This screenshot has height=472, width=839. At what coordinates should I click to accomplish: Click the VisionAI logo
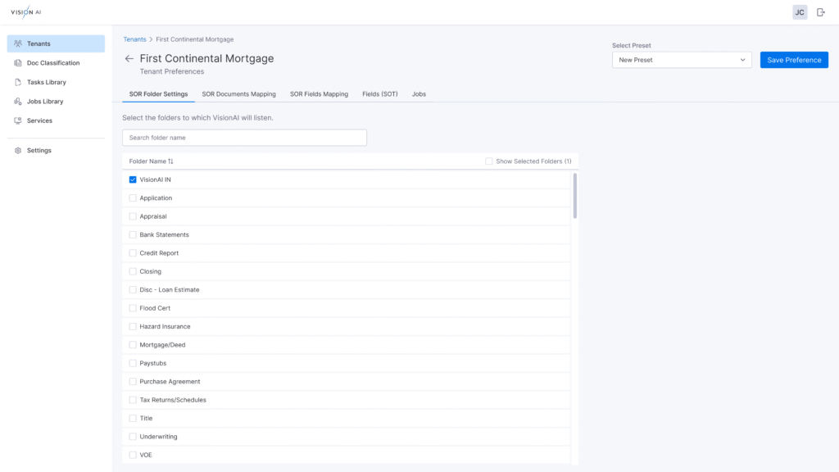pyautogui.click(x=25, y=11)
